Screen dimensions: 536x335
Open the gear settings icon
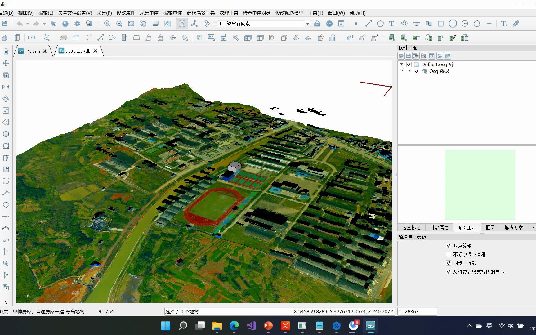pos(77,24)
